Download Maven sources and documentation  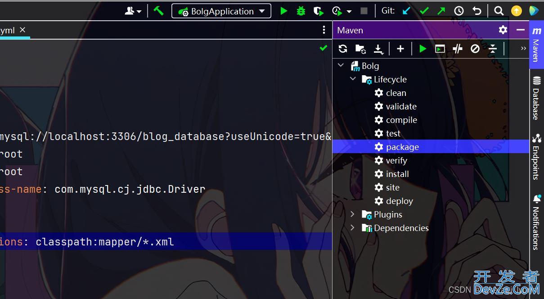pos(379,49)
